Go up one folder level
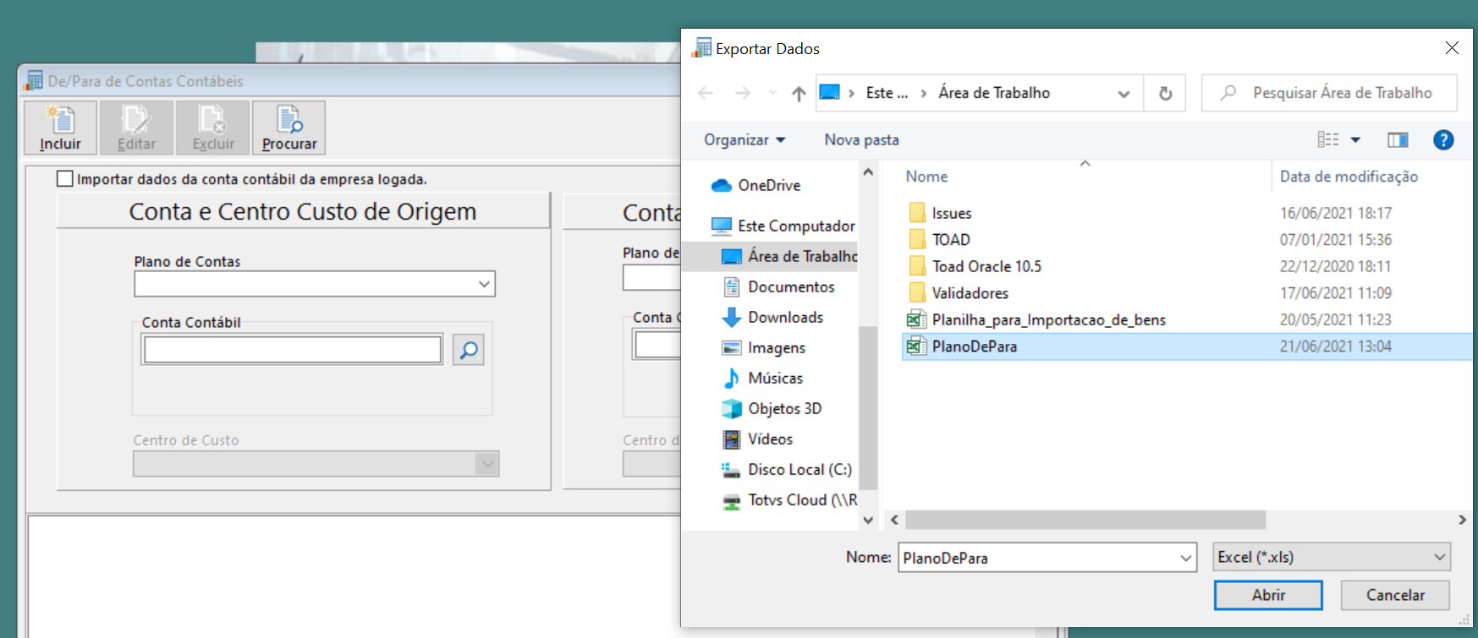The image size is (1478, 638). 799,93
